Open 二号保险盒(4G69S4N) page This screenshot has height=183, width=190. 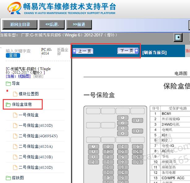click(x=38, y=136)
